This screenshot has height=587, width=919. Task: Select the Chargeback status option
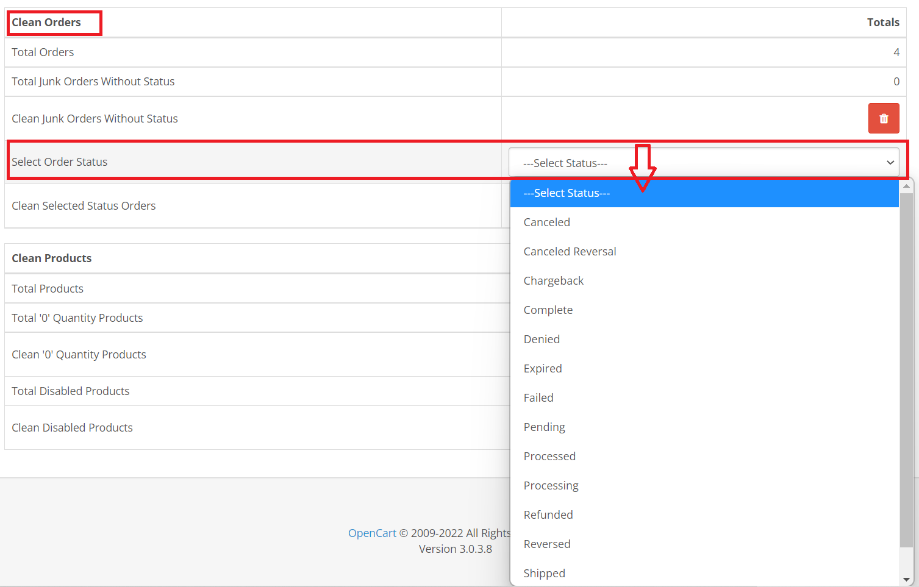[553, 281]
